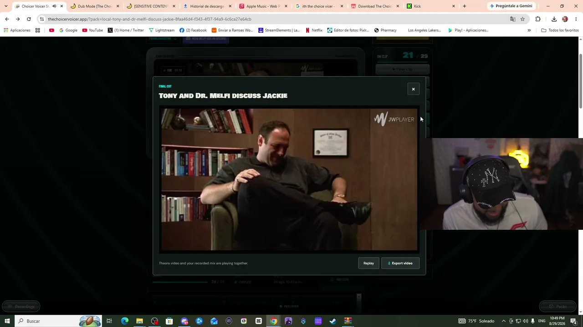Image resolution: width=583 pixels, height=327 pixels.
Task: Open the SENSITIVE CONTENT tab
Action: point(151,6)
